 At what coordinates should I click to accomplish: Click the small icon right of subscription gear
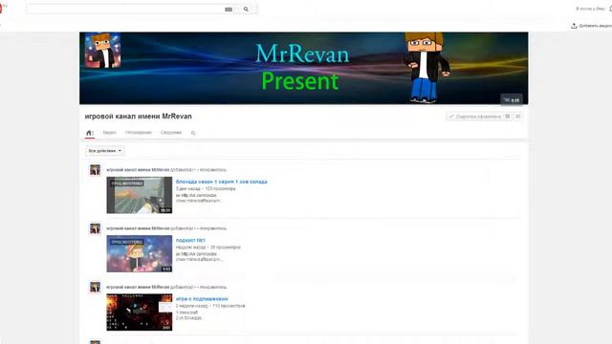coord(518,117)
